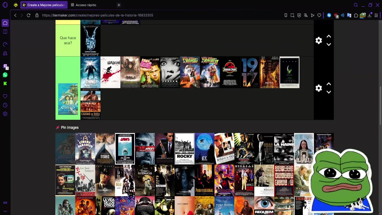Go back with the browser back arrow
382x215 pixels.
15,15
